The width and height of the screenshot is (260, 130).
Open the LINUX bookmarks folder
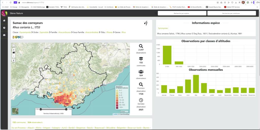point(6,7)
